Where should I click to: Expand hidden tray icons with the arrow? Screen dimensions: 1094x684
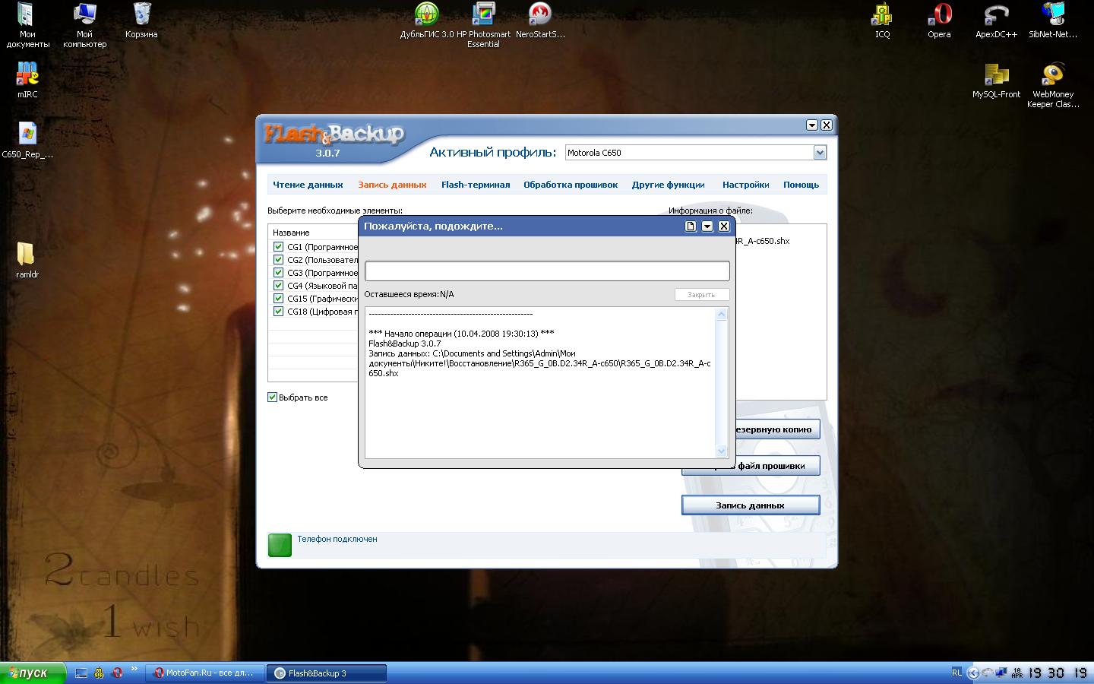tap(973, 673)
